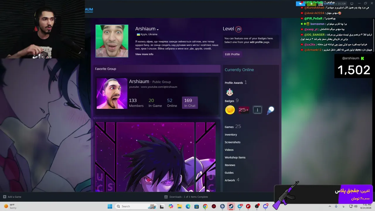The height and width of the screenshot is (211, 375).
Task: Open File Explorer from the taskbar
Action: [x=179, y=206]
